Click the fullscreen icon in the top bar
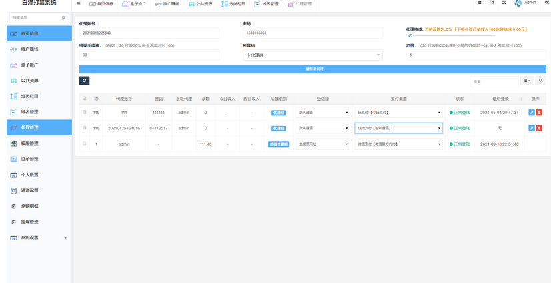The height and width of the screenshot is (283, 551). tap(504, 3)
